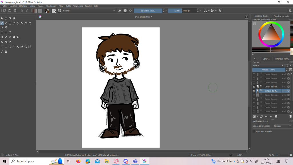
Task: Choose the Ellipse shape tool
Action: point(14,23)
